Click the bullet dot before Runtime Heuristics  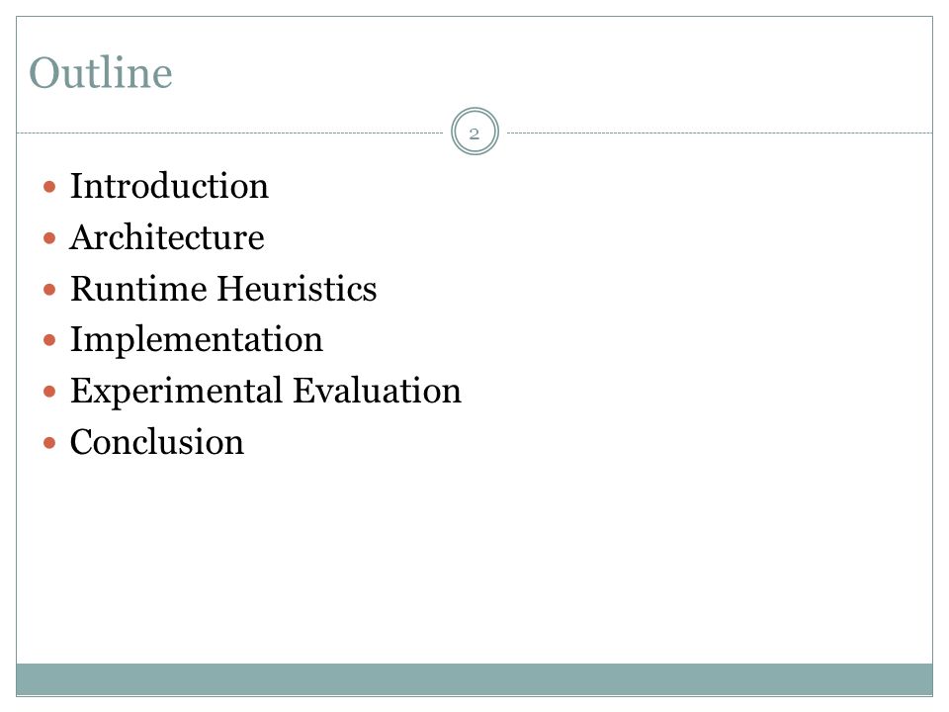pyautogui.click(x=49, y=290)
